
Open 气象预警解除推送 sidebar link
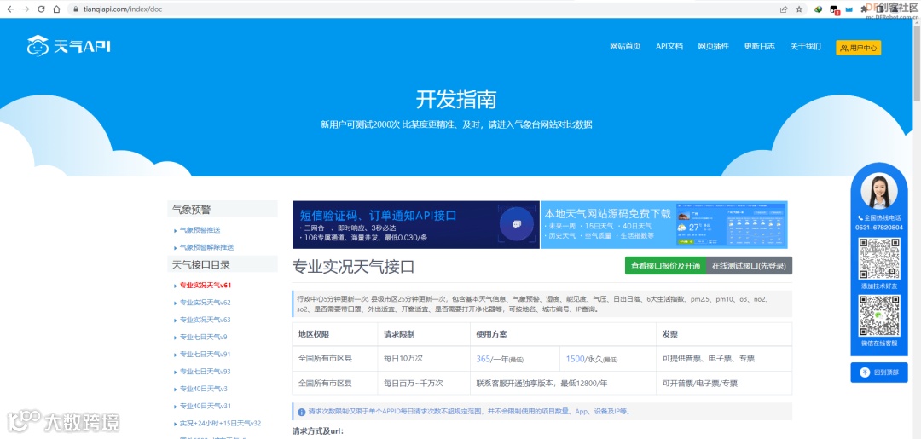[206, 248]
